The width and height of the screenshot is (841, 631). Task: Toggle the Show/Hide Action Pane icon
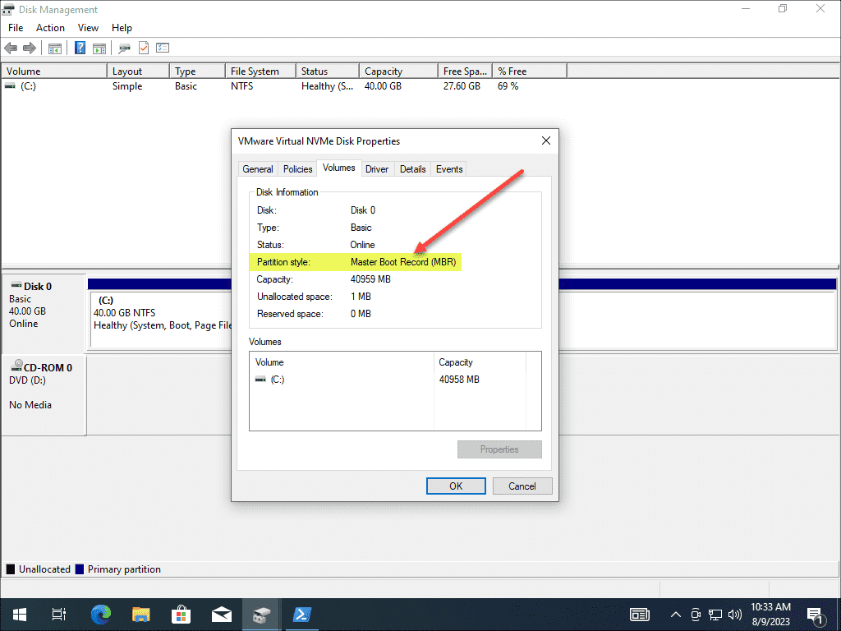[x=99, y=48]
